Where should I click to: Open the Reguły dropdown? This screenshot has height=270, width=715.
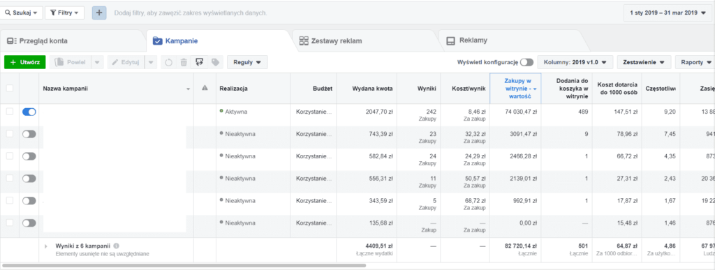point(247,62)
